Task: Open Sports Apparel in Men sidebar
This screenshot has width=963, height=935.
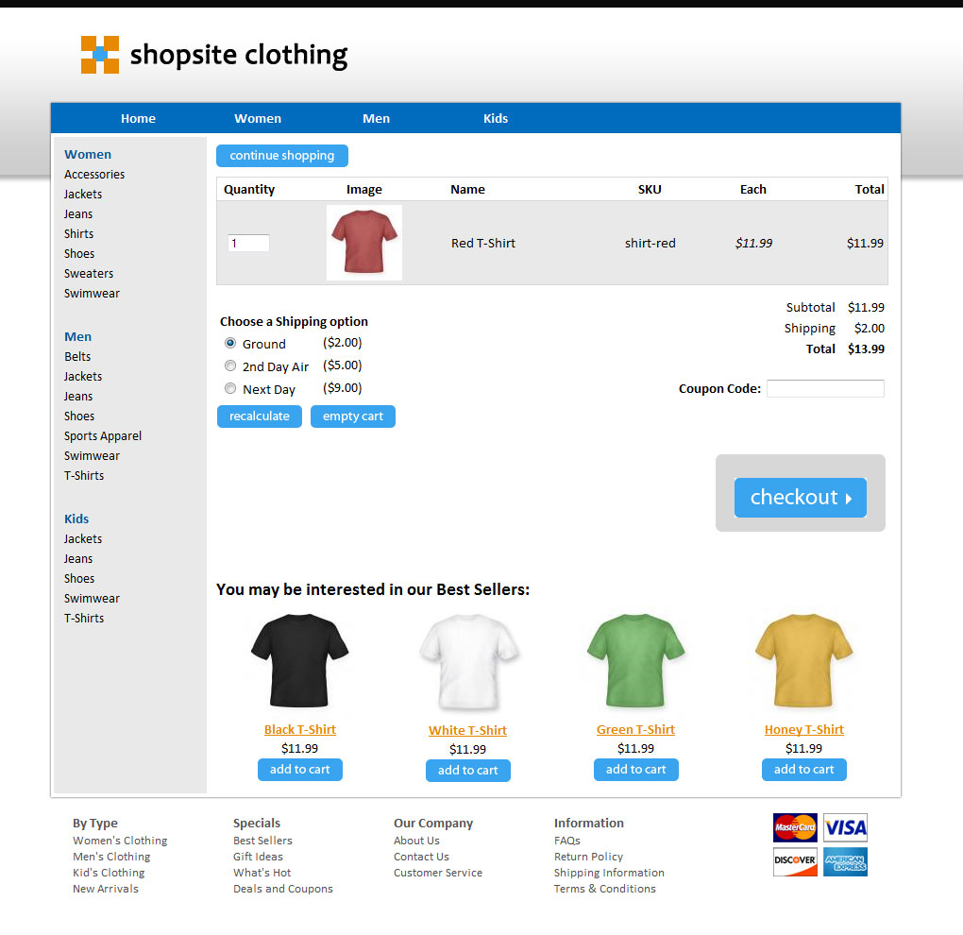Action: point(103,436)
